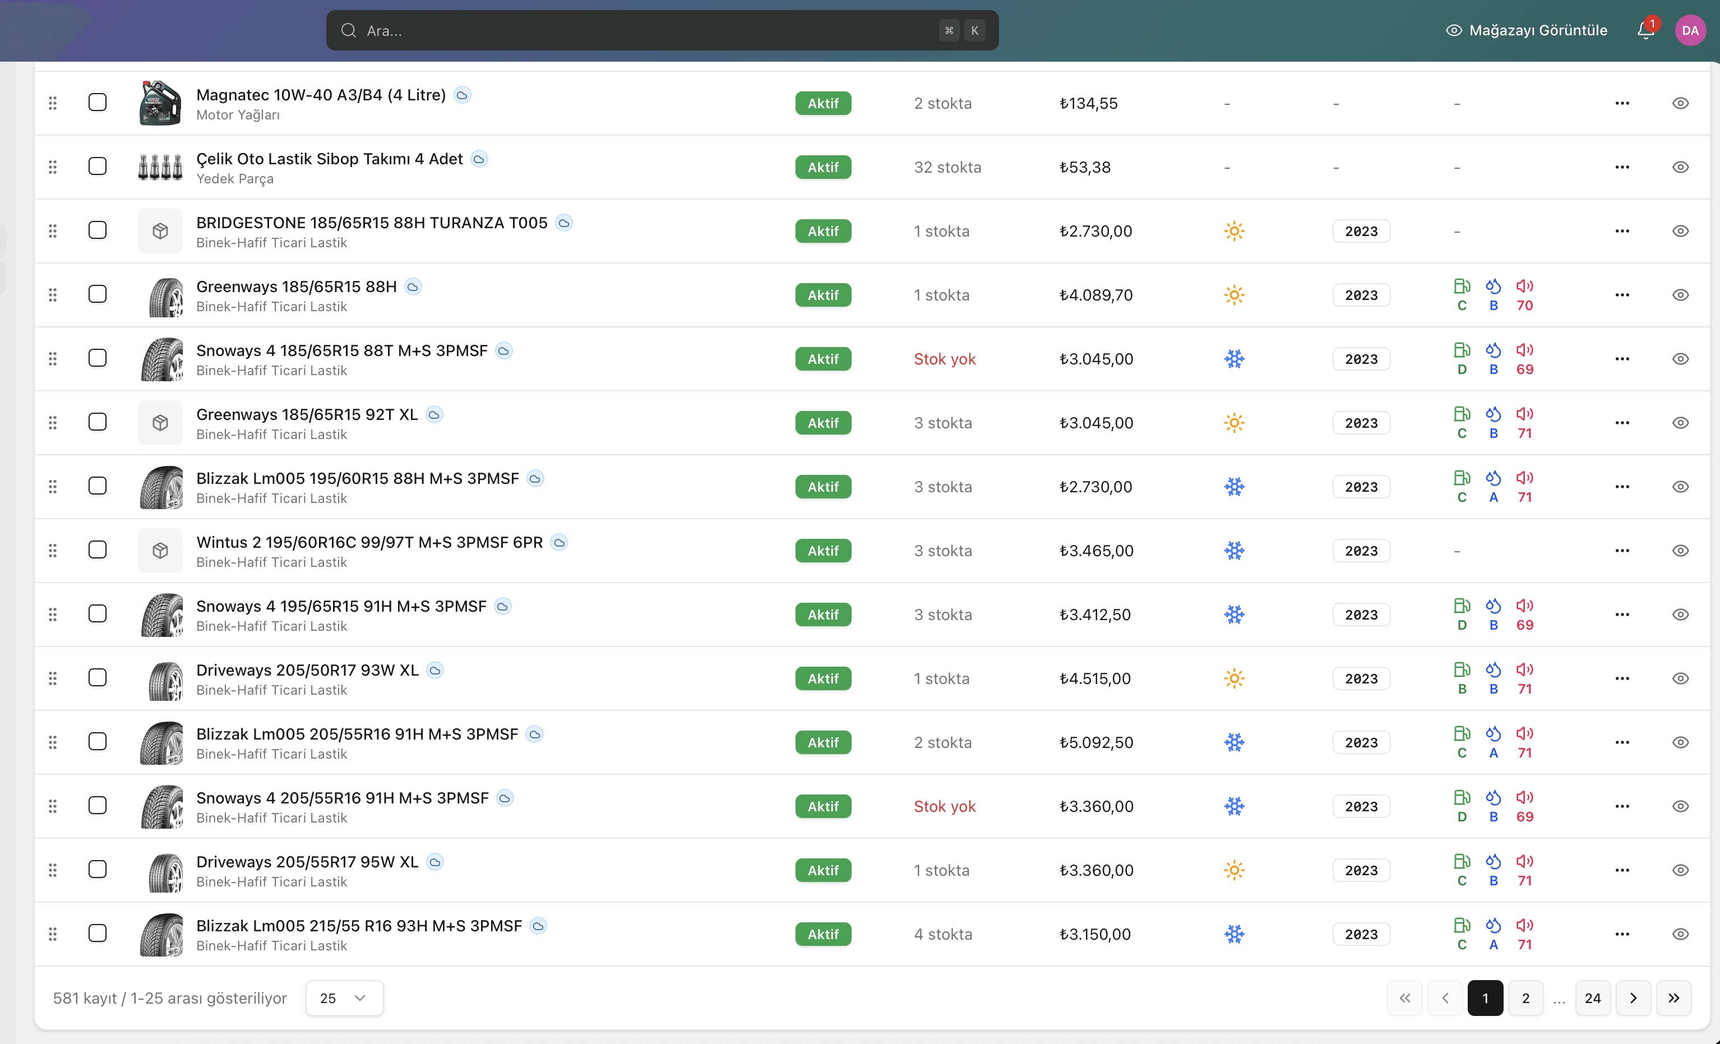
Task: Open the notifications bell icon
Action: click(x=1645, y=30)
